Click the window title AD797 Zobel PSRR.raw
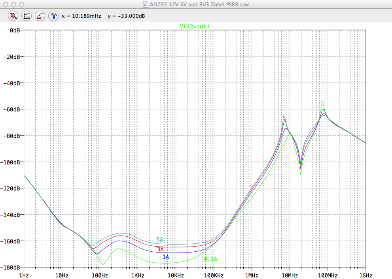392x279 pixels. click(199, 4)
